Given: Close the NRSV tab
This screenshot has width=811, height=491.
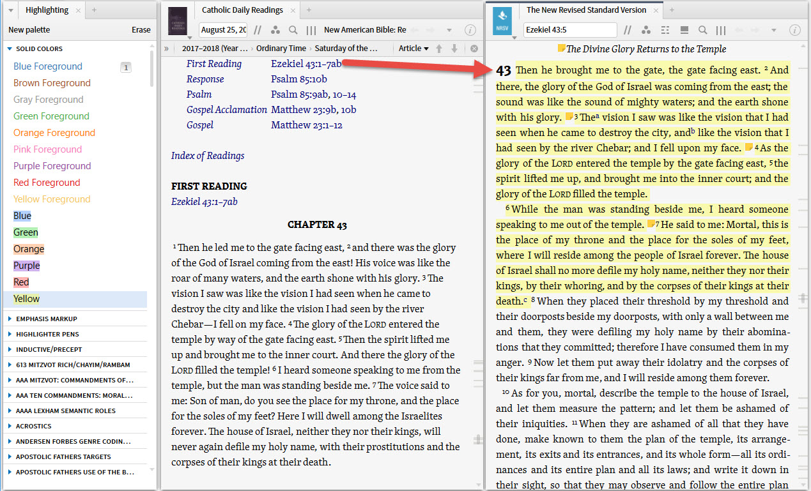Looking at the screenshot, I should (656, 10).
